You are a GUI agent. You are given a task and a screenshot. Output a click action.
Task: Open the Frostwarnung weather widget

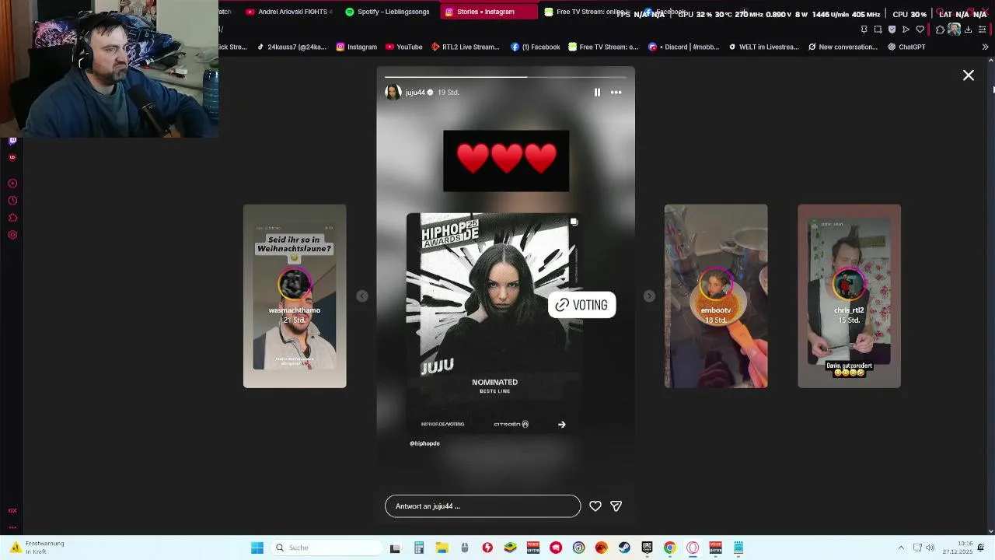(37, 548)
